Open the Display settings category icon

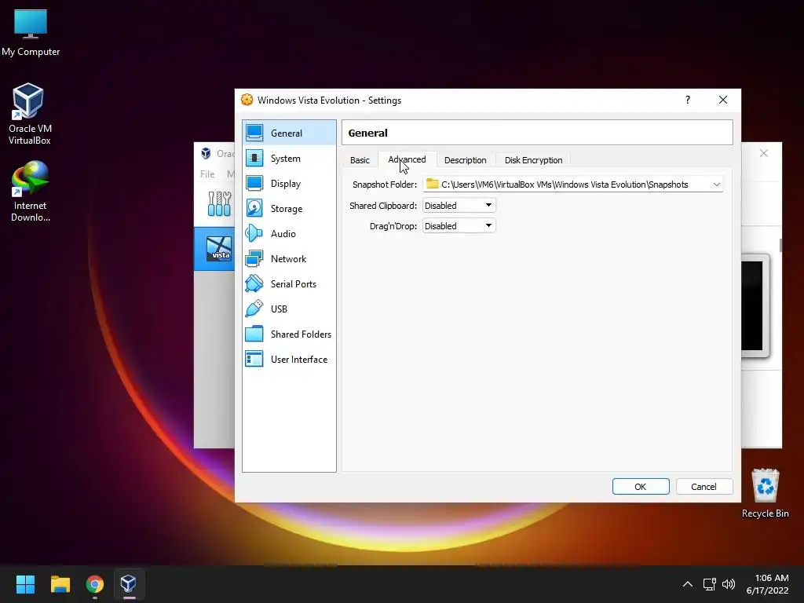point(254,183)
